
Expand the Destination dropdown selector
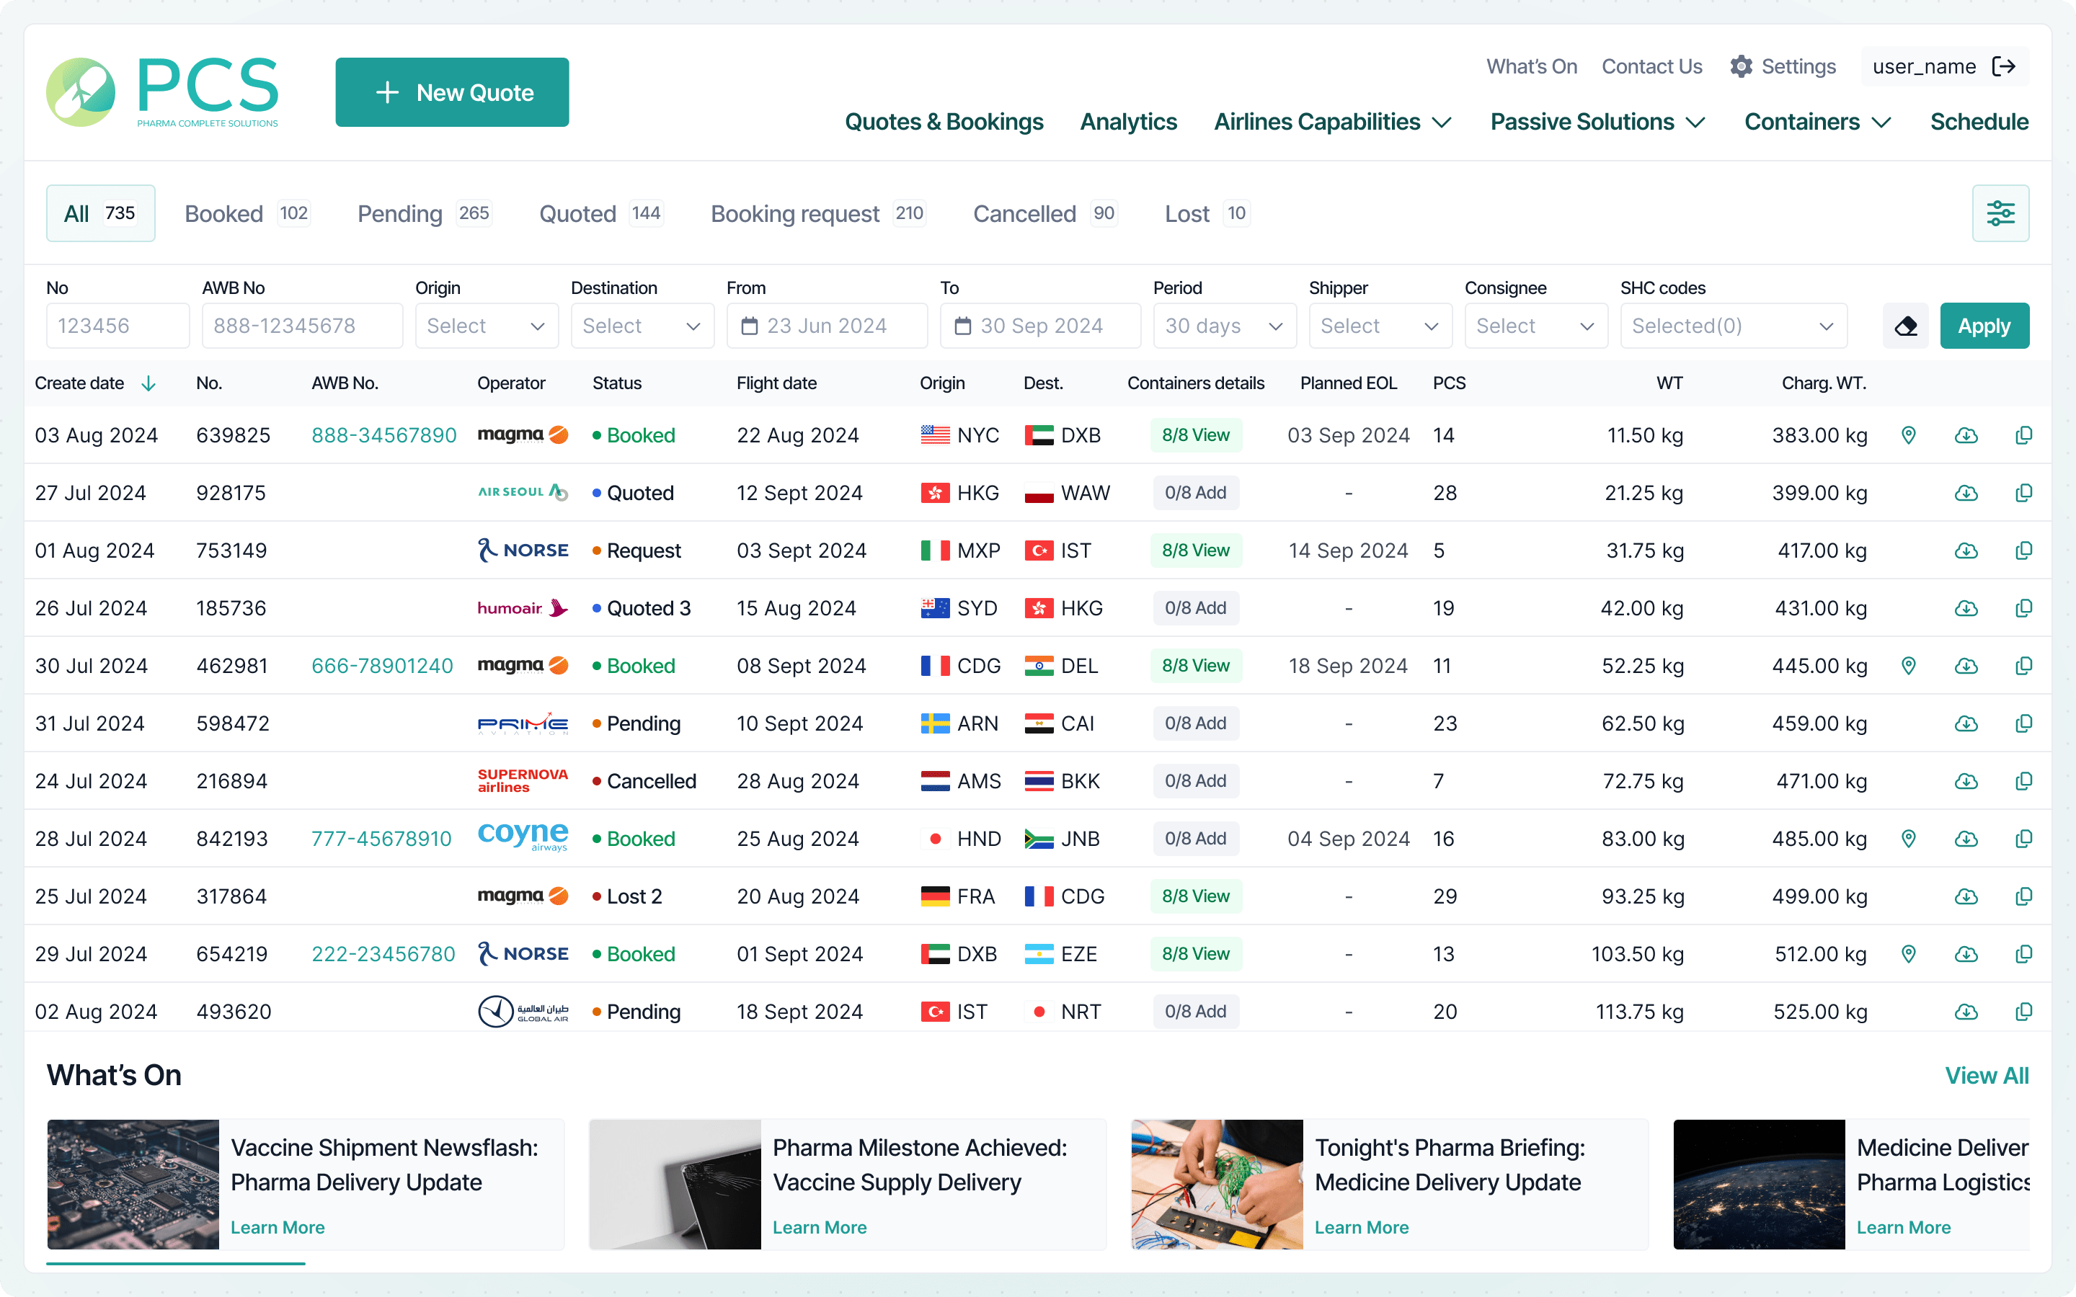coord(643,326)
